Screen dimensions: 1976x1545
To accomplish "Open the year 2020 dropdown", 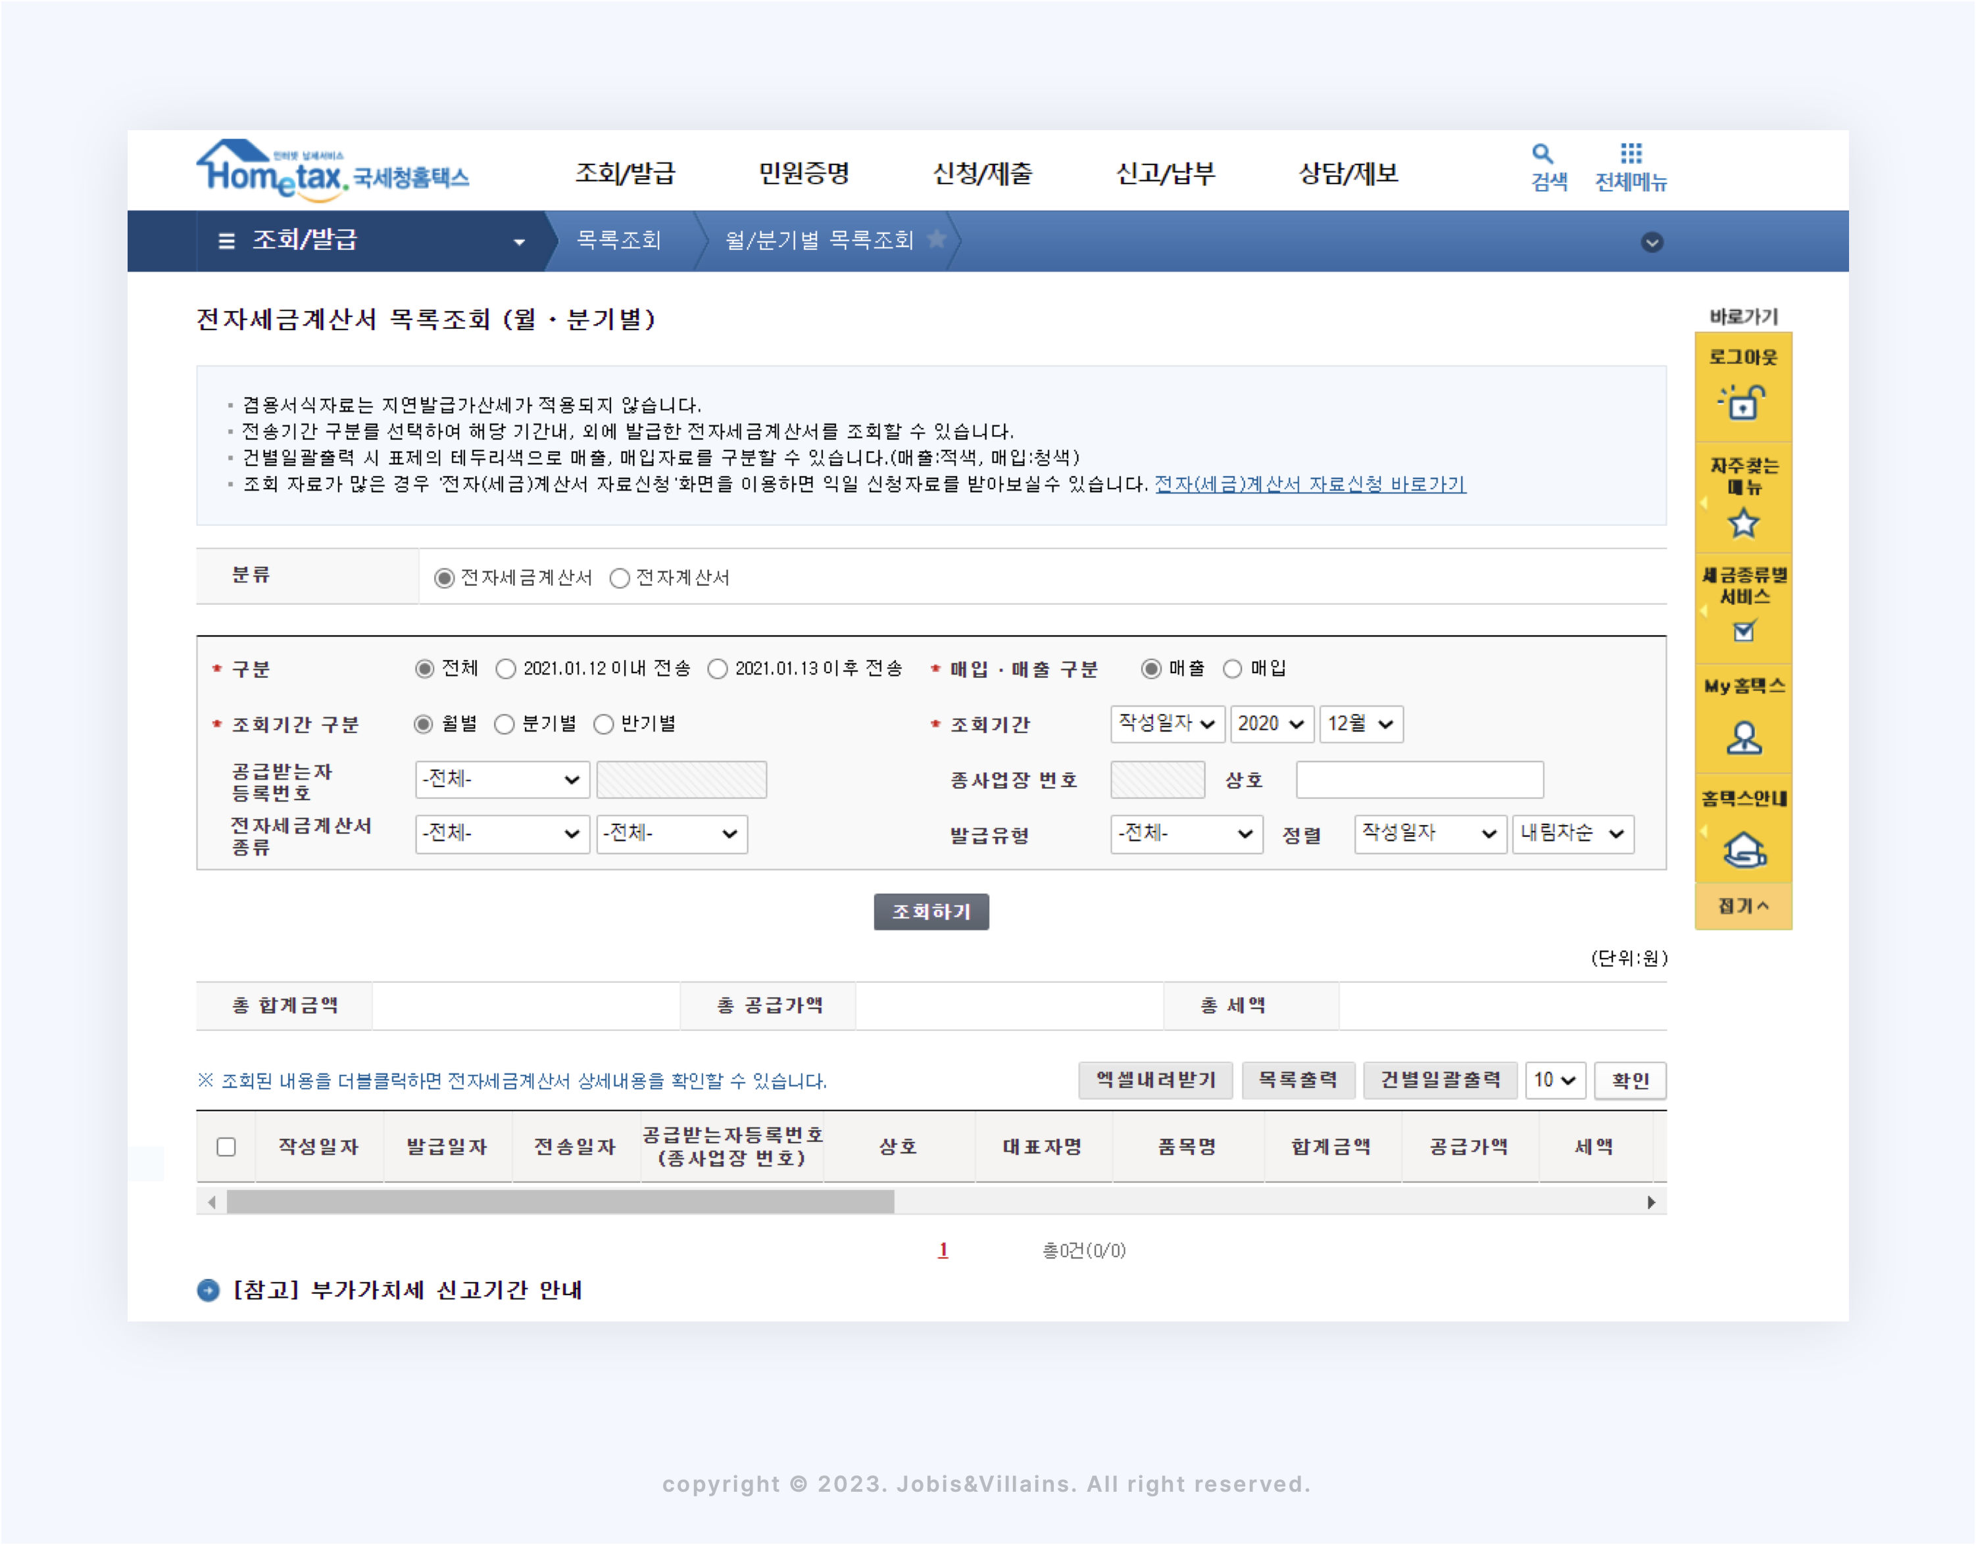I will [1271, 724].
